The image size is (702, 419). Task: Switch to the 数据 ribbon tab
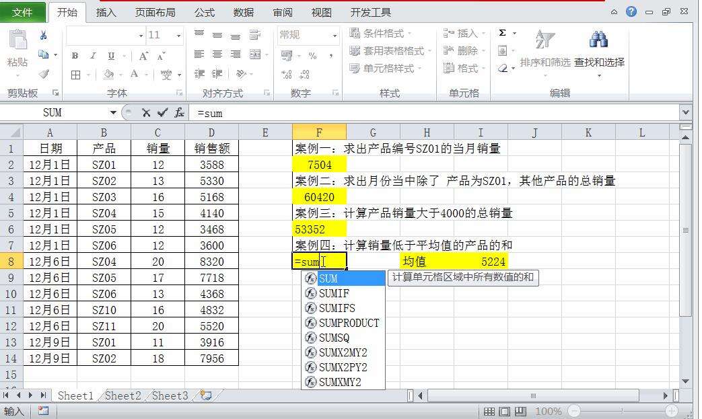(x=244, y=13)
